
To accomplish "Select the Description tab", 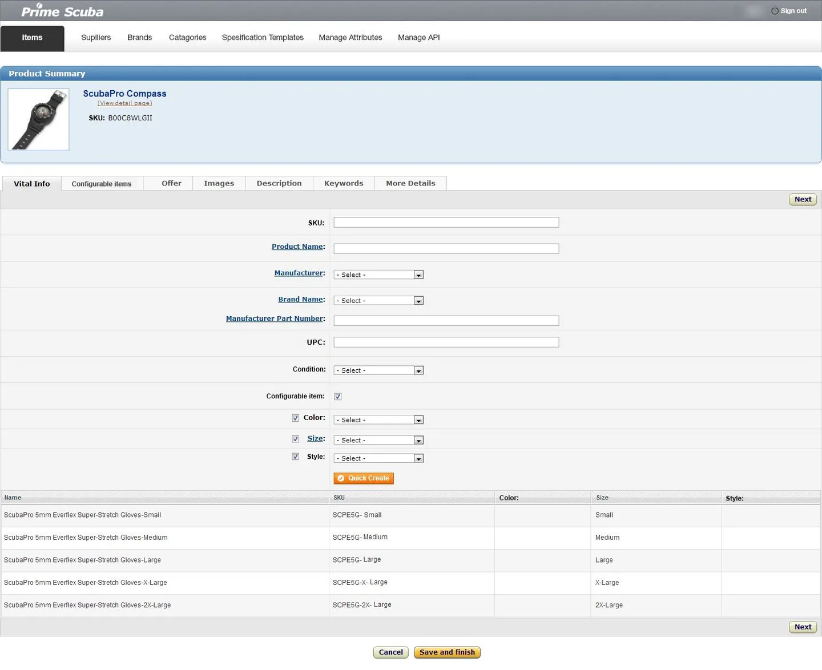I will pos(279,183).
